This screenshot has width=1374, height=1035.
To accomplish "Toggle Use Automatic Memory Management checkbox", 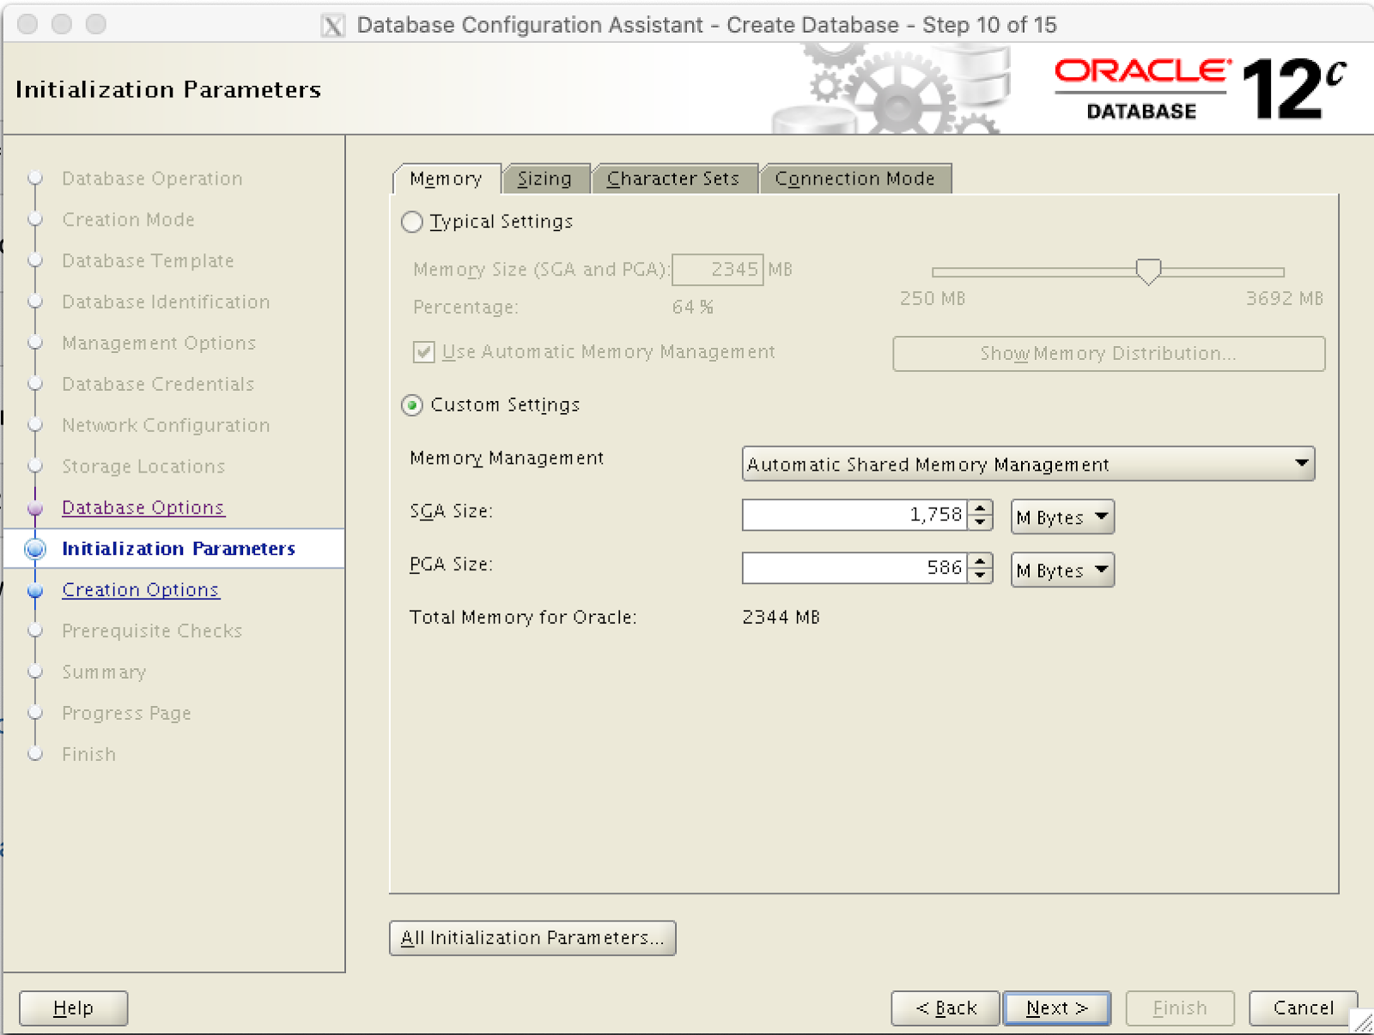I will [423, 352].
